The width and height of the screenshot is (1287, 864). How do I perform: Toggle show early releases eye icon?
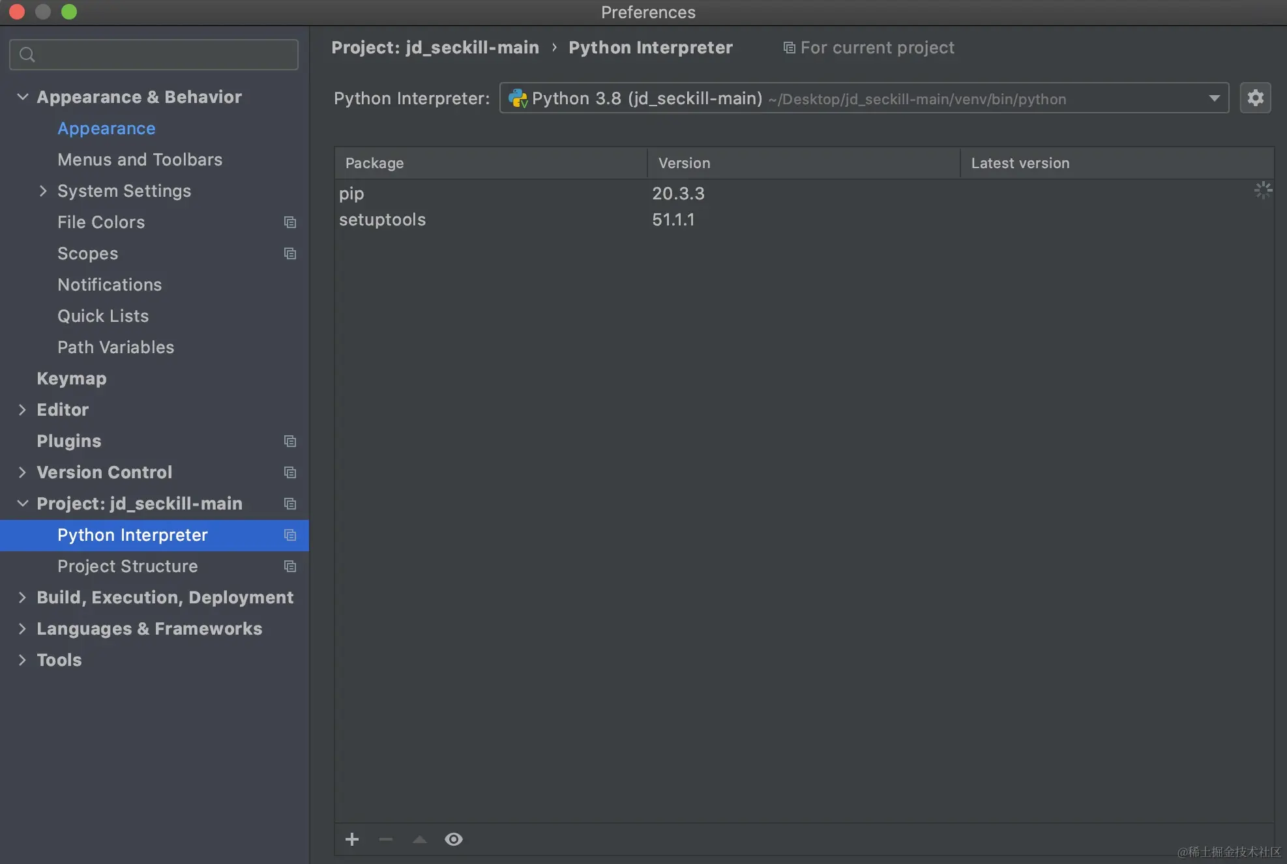pos(454,839)
